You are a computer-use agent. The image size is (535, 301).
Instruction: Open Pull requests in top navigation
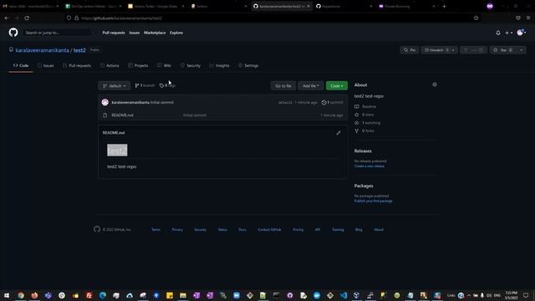114,33
